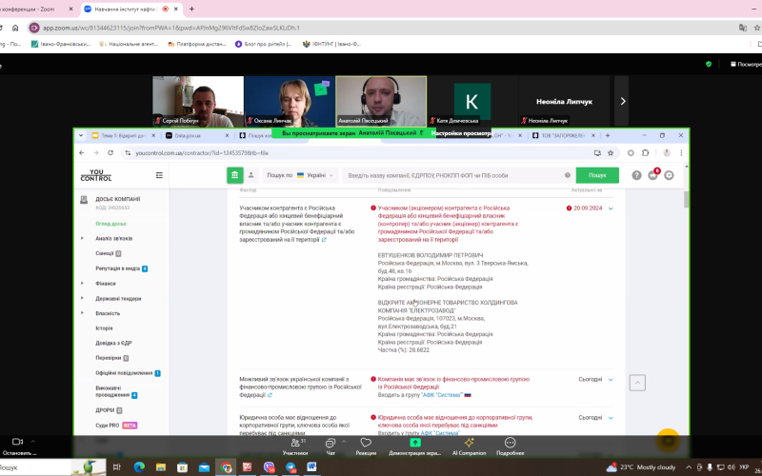762x476 pixels.
Task: Open 'Довідка з ЄДР' sidebar item
Action: [x=113, y=343]
